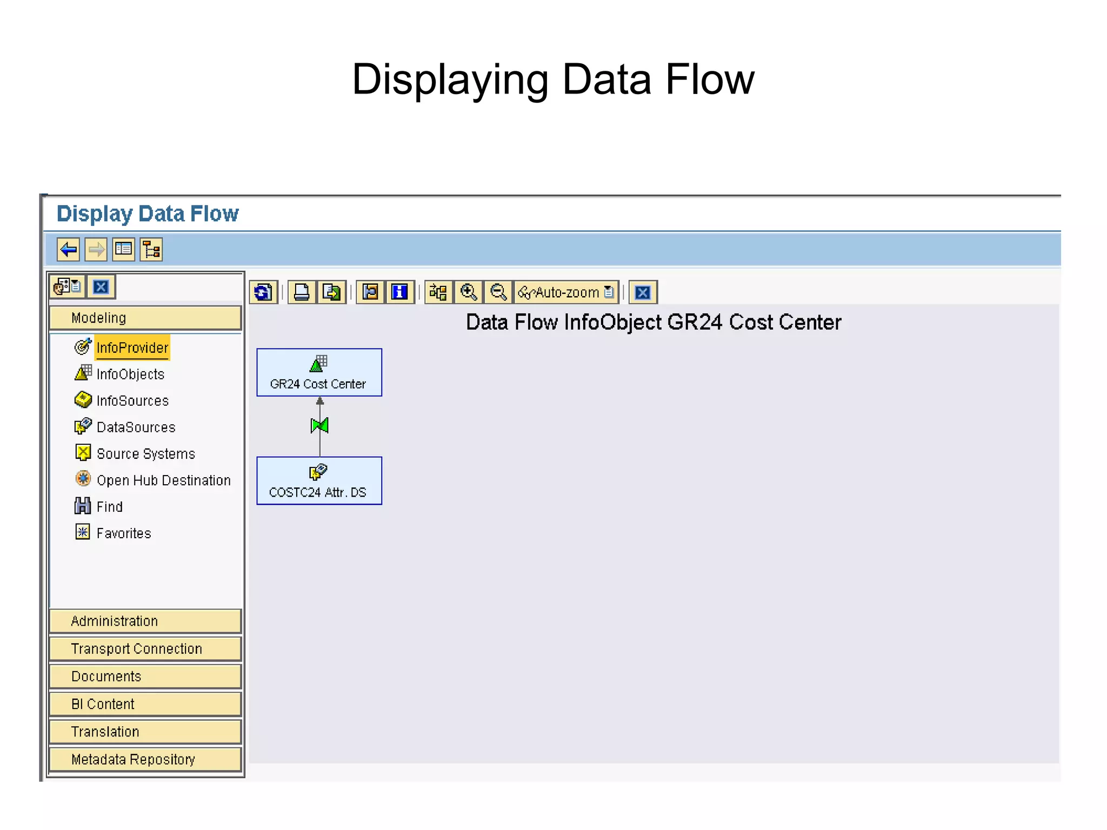
Task: Click the InfoObject icon in GR24 node
Action: (319, 364)
